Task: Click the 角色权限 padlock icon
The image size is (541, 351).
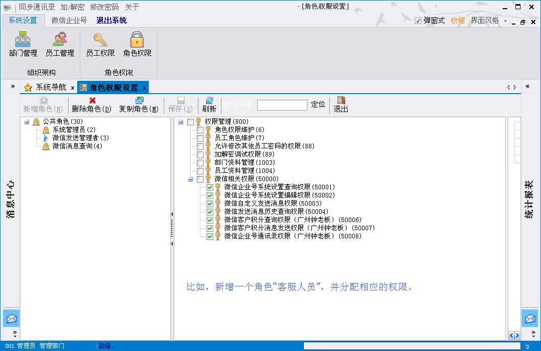Action: coord(137,40)
